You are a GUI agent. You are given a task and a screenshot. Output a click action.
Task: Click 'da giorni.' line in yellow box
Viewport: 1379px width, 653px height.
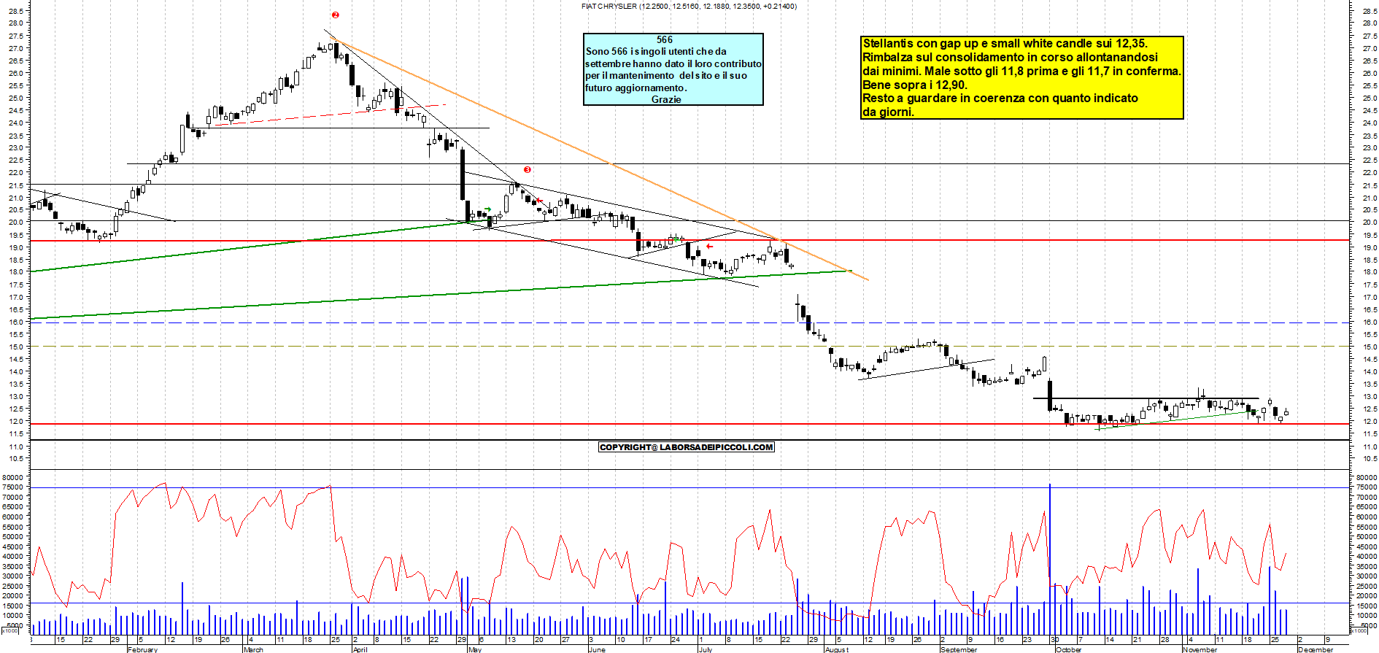tap(888, 112)
